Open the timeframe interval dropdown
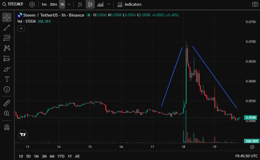This screenshot has height=160, width=260. pos(69,5)
